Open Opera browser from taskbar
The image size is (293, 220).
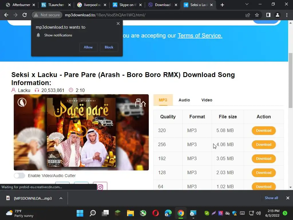pos(155,213)
